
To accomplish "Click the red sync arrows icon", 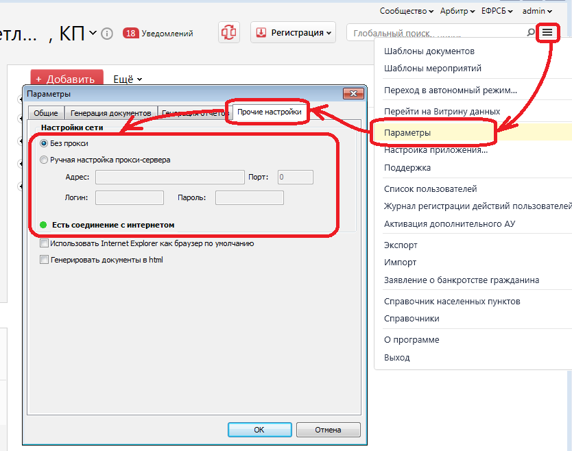I will pyautogui.click(x=229, y=32).
